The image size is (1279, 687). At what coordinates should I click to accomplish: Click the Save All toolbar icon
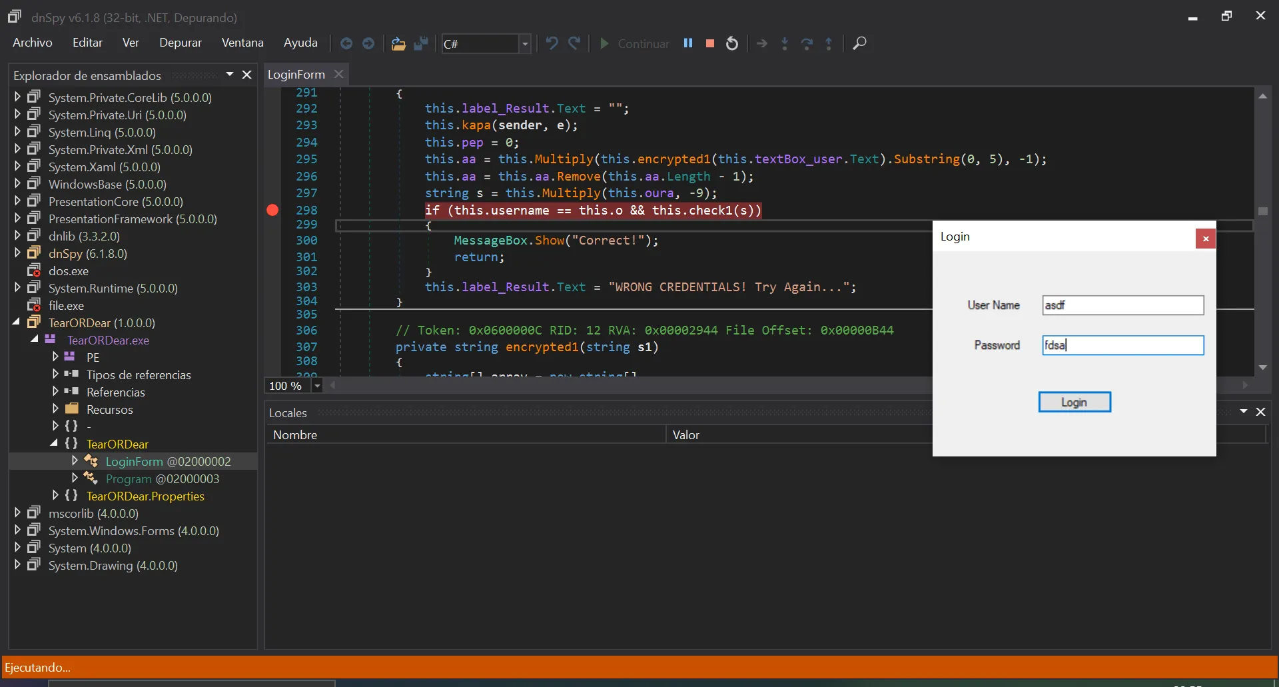tap(421, 43)
